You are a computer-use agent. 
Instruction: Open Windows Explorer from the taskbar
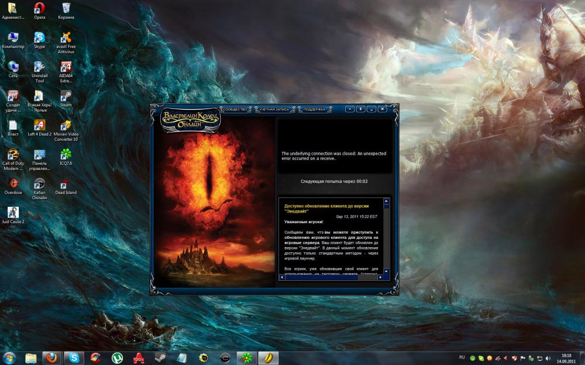pyautogui.click(x=31, y=358)
